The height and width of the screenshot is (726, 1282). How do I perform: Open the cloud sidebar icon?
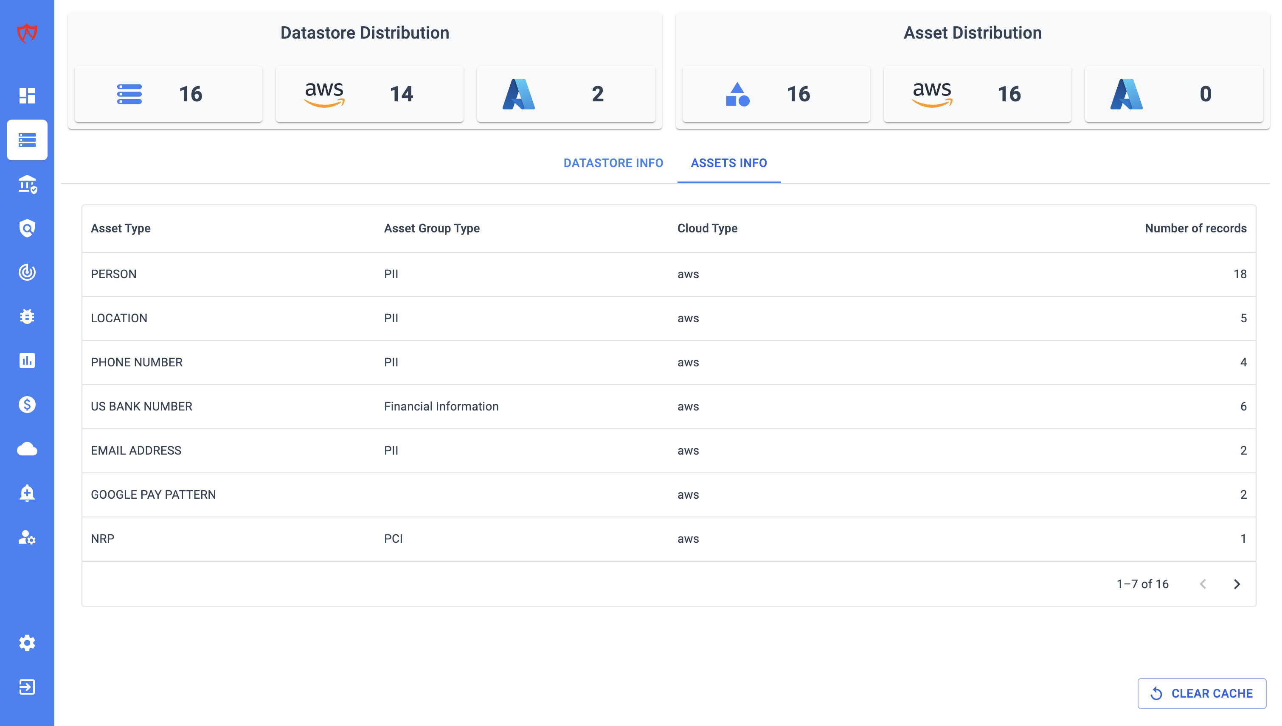(x=27, y=449)
